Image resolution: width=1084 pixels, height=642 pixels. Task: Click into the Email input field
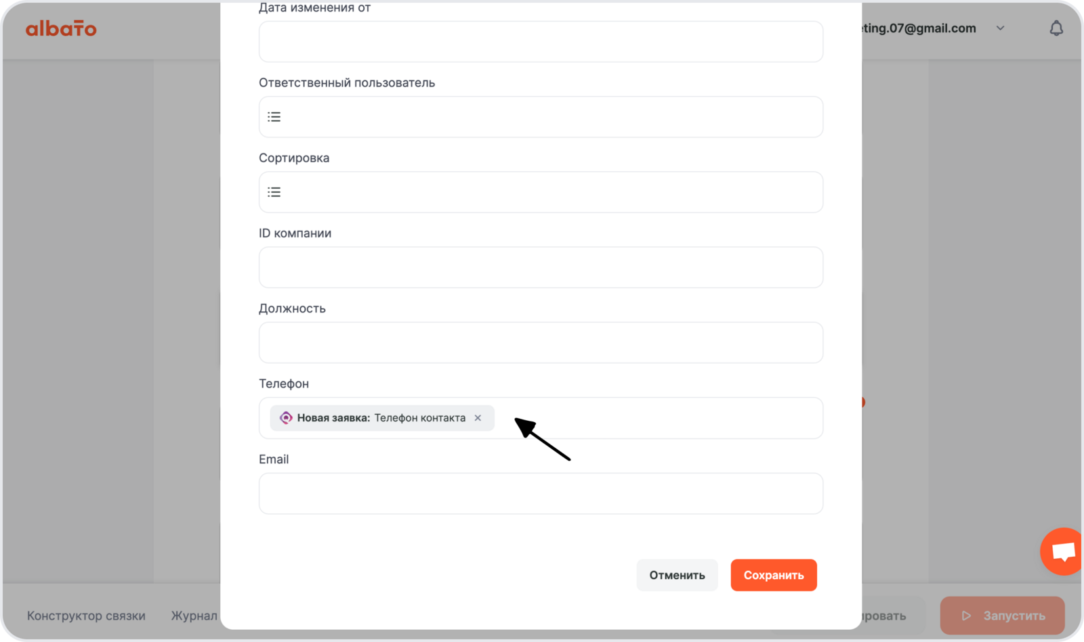pyautogui.click(x=541, y=493)
